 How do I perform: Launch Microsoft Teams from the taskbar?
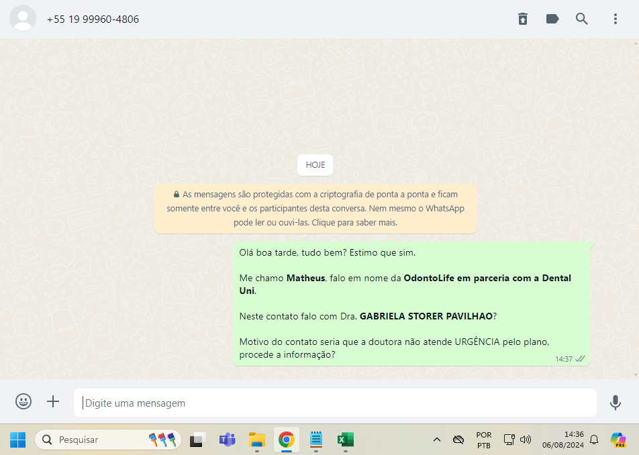click(228, 440)
